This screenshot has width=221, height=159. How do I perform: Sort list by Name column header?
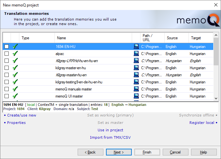pyautogui.click(x=93, y=38)
